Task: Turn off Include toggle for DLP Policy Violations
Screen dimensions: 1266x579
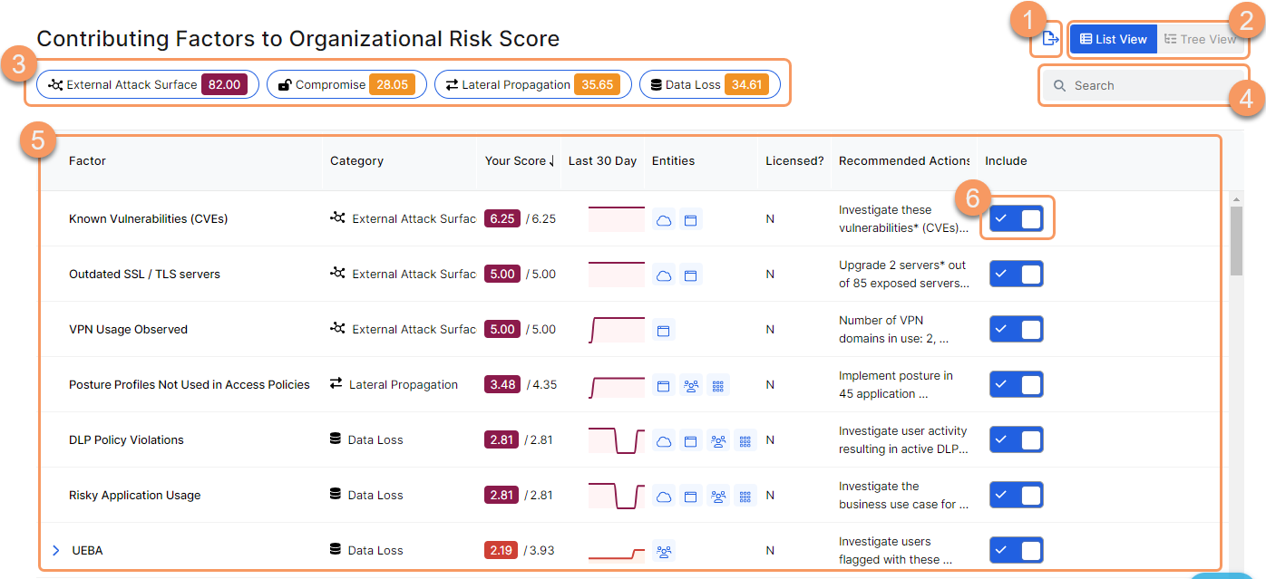Action: (1016, 440)
